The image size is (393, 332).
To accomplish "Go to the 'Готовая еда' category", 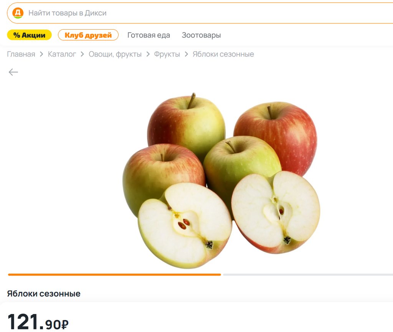I will tap(149, 35).
